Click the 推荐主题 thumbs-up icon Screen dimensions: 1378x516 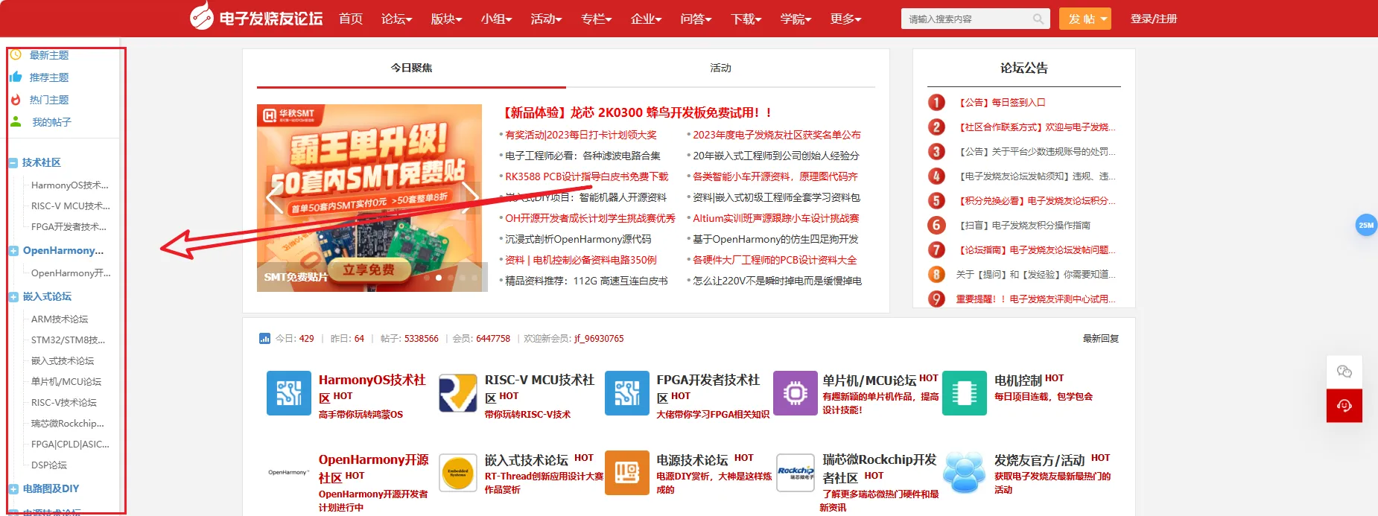pos(16,77)
